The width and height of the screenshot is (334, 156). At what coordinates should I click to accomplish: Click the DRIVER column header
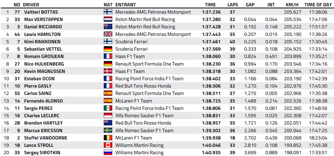(x=31, y=5)
